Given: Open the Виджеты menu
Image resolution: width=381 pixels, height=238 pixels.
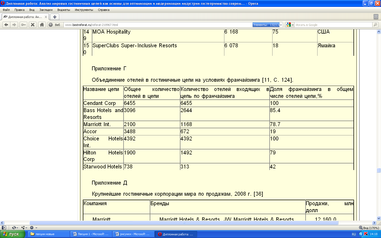Looking at the screenshot, I should [x=64, y=10].
